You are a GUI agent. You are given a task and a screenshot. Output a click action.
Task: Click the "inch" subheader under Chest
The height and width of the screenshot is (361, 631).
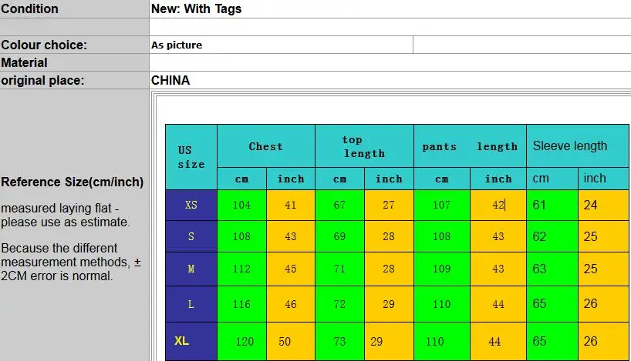click(291, 179)
